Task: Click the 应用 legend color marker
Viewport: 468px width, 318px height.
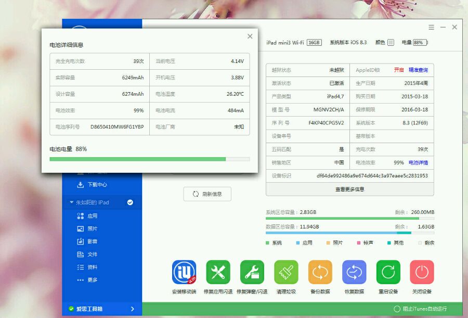Action: [298, 243]
